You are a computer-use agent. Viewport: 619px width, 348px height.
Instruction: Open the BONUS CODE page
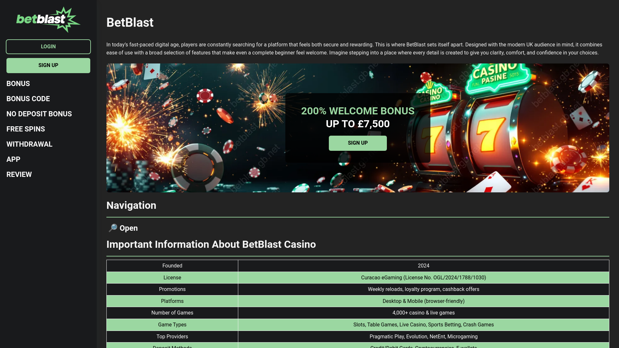pos(28,99)
